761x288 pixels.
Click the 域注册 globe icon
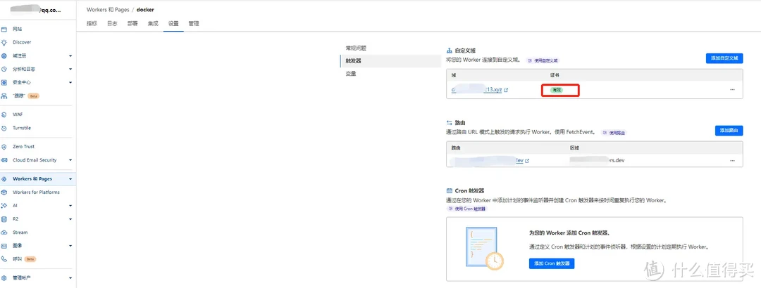[4, 55]
